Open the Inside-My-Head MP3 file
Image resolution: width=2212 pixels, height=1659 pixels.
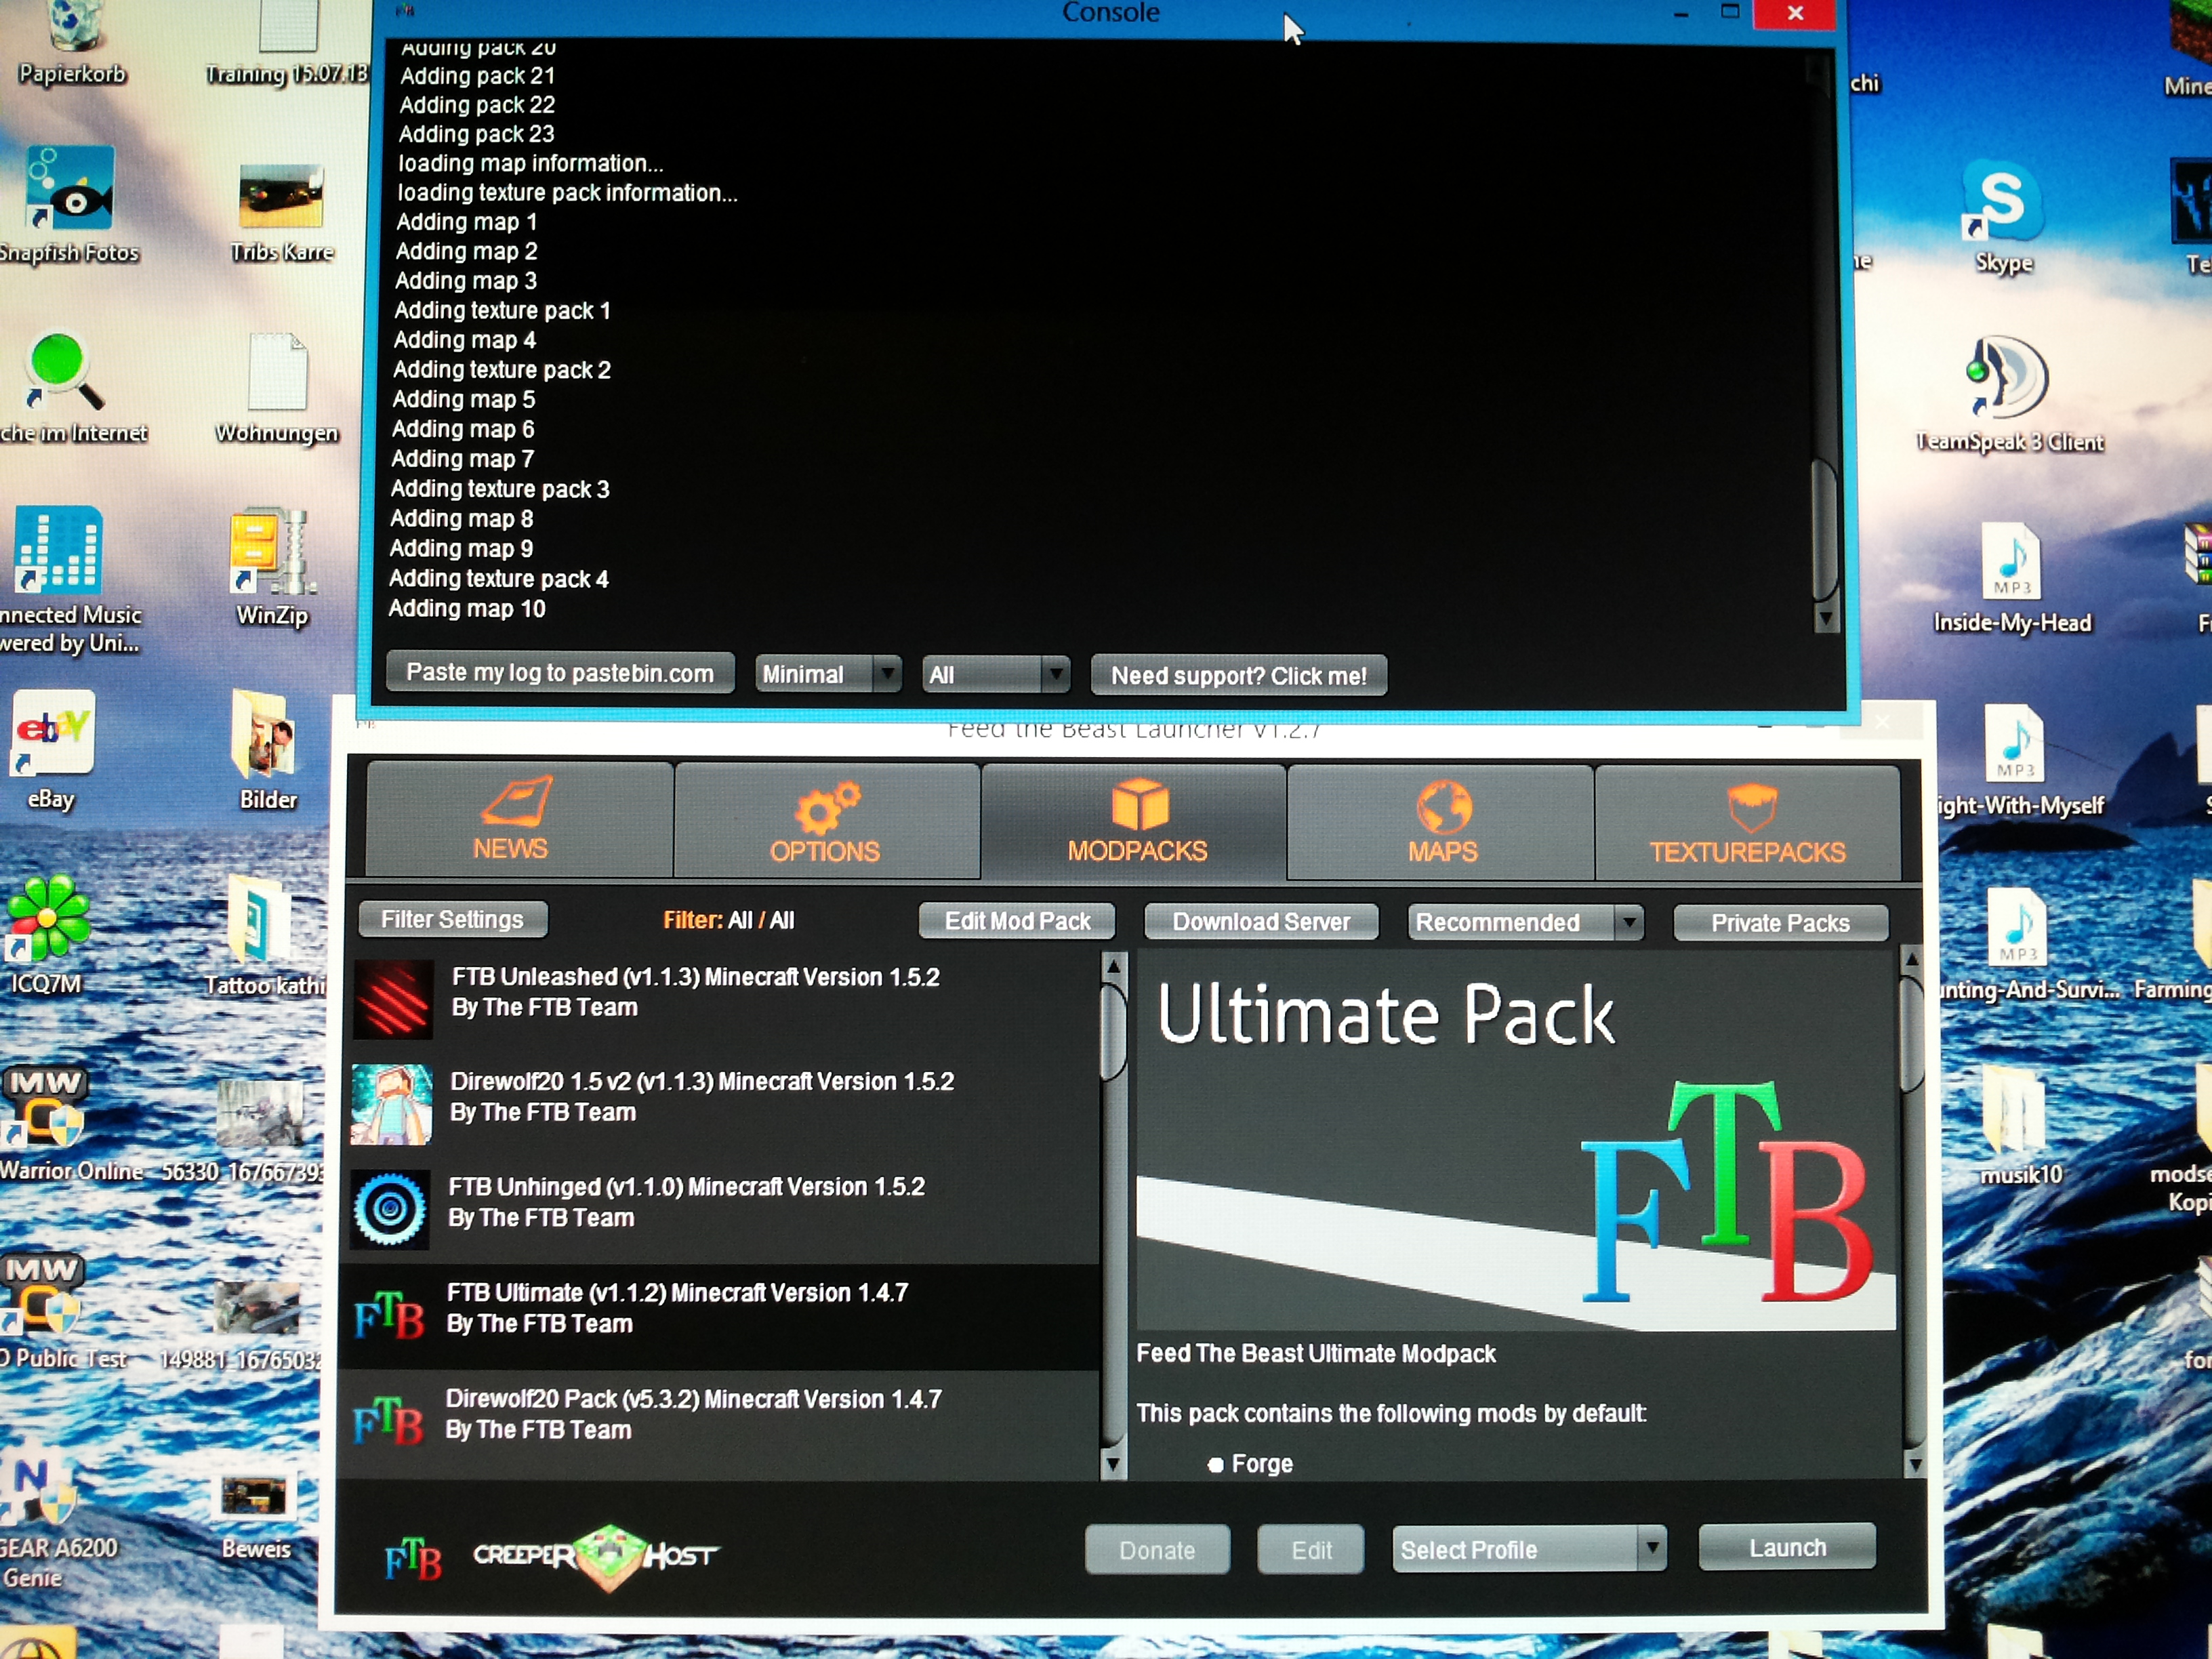(x=2011, y=578)
